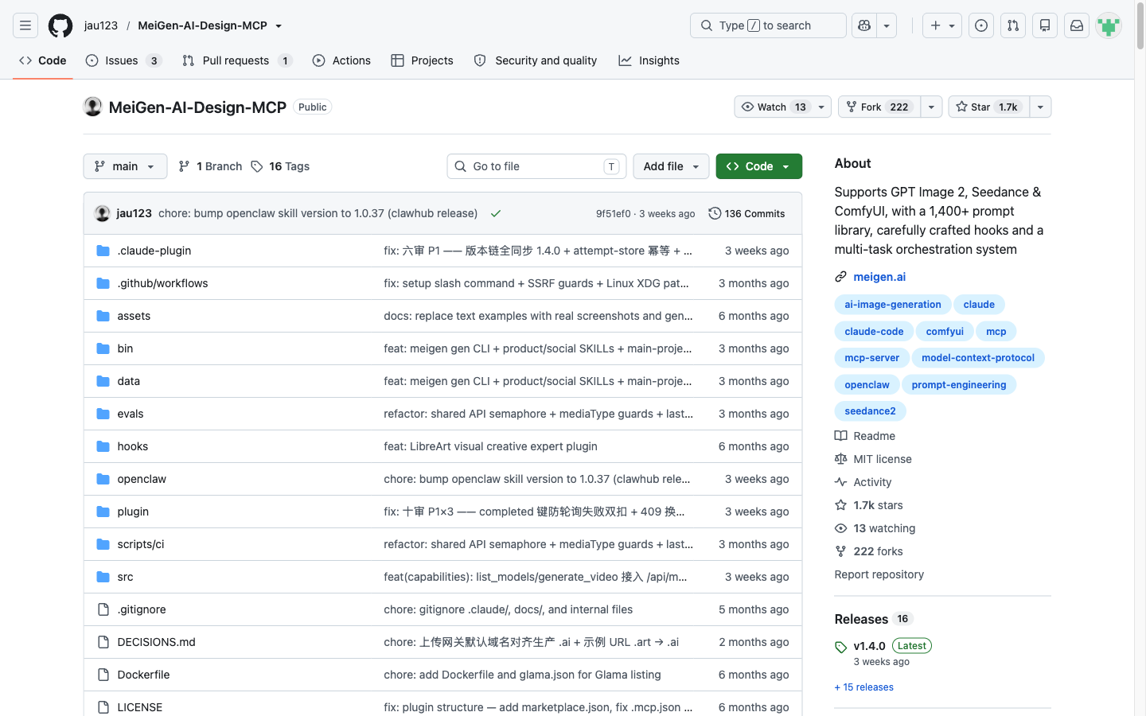Open the data folder
This screenshot has height=716, width=1146.
[128, 381]
